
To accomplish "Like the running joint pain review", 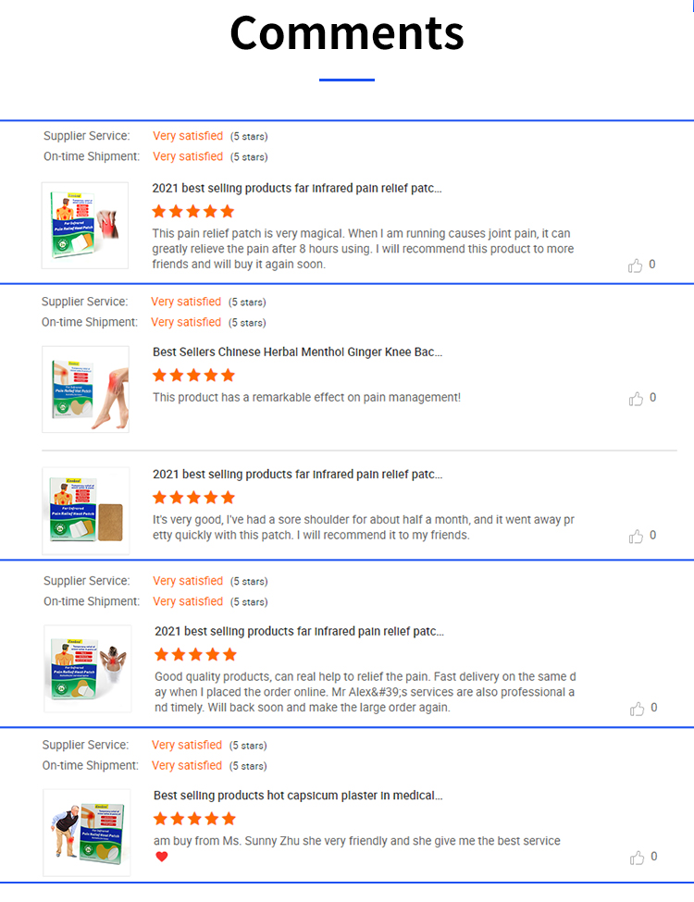I will click(x=636, y=266).
